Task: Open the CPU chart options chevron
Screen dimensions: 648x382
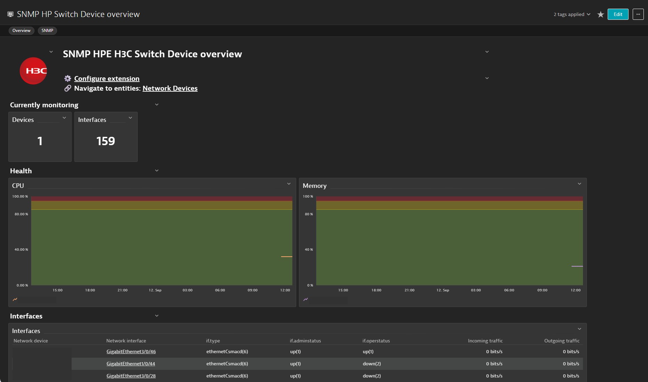Action: point(289,183)
